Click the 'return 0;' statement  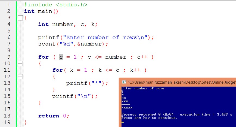click(54, 116)
